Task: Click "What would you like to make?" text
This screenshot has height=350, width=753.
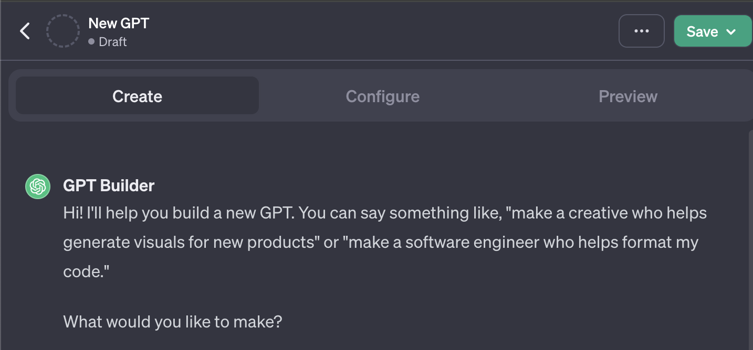Action: 173,321
